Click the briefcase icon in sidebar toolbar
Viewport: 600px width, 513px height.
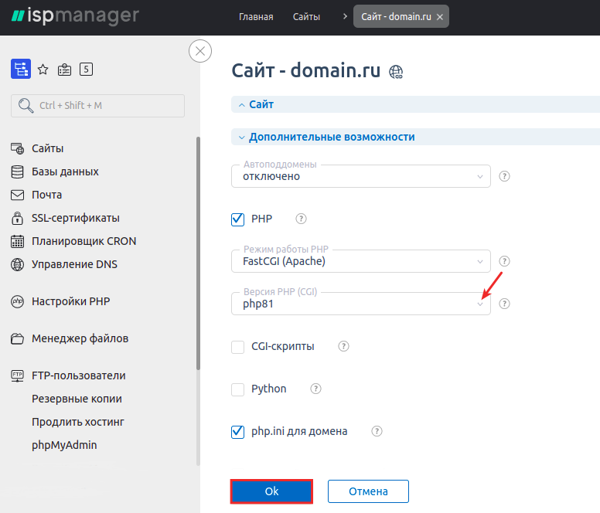(64, 70)
